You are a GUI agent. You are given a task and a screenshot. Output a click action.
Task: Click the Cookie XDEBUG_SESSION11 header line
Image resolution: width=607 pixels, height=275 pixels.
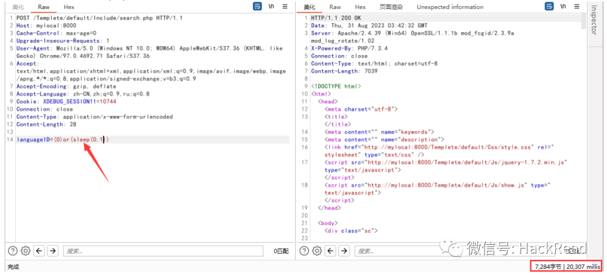click(x=66, y=102)
